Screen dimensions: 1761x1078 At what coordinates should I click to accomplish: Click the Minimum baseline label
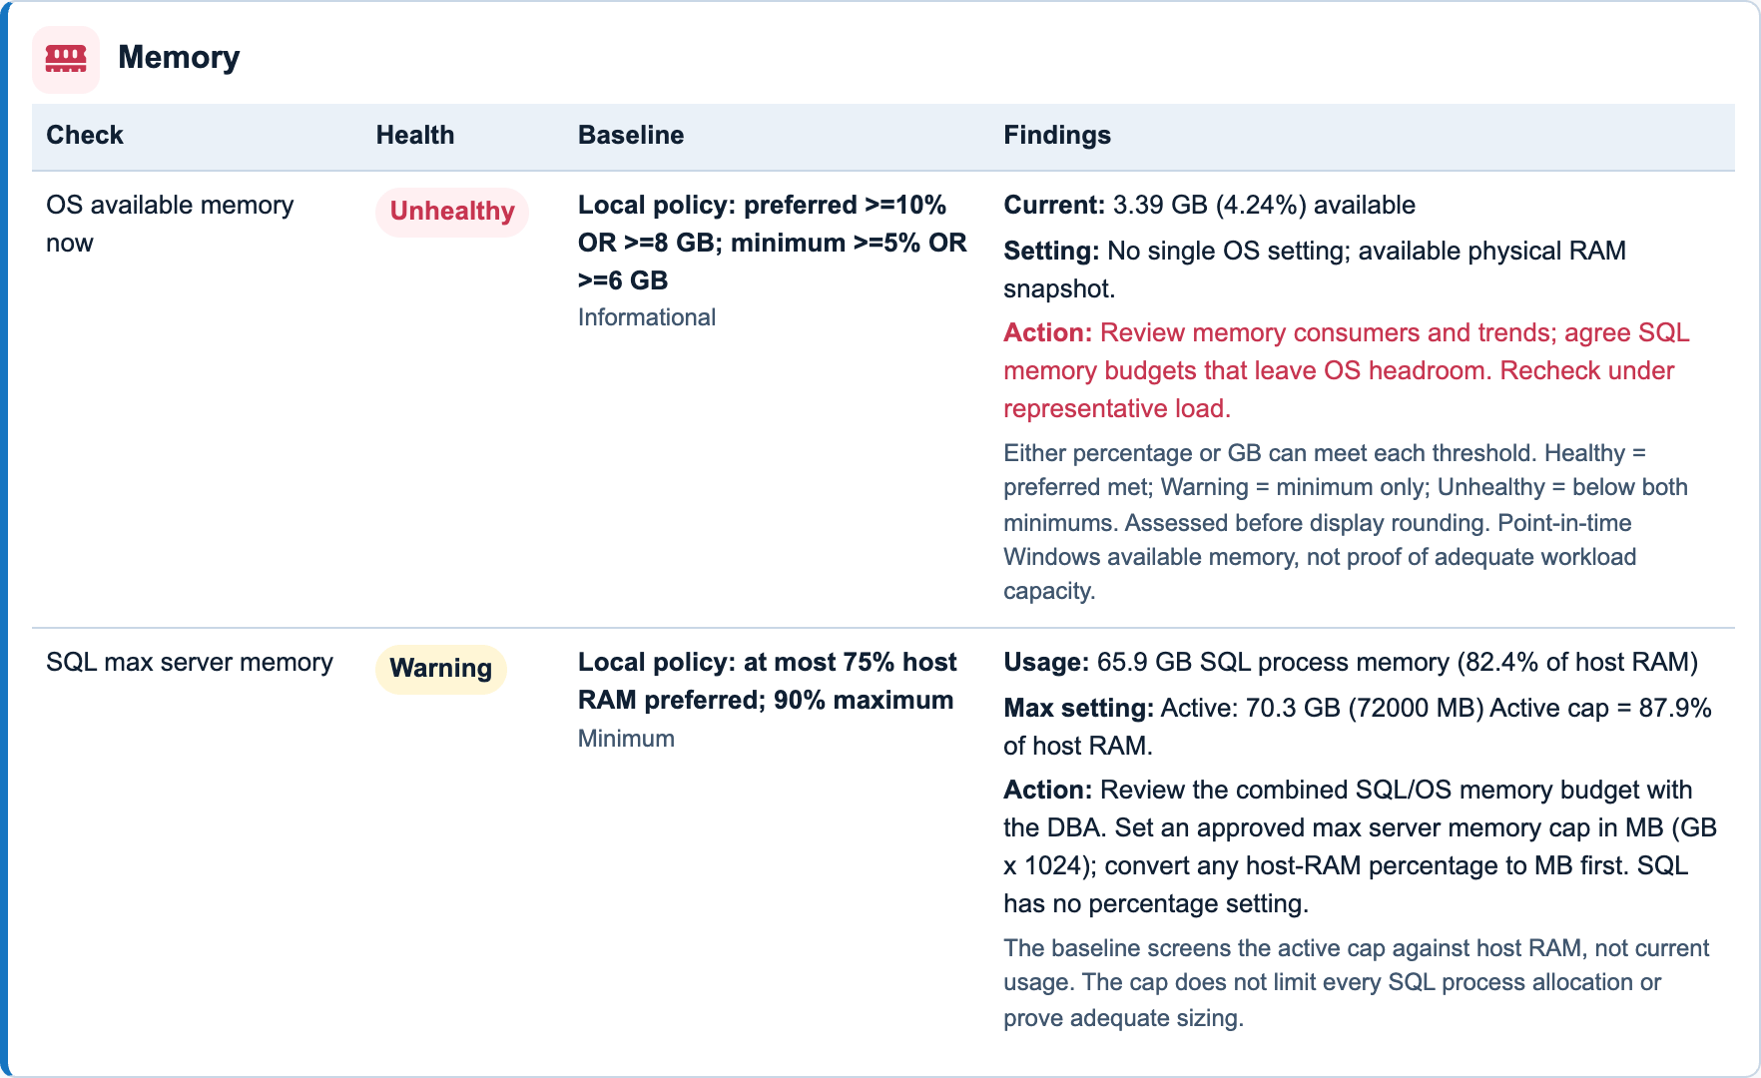tap(626, 739)
